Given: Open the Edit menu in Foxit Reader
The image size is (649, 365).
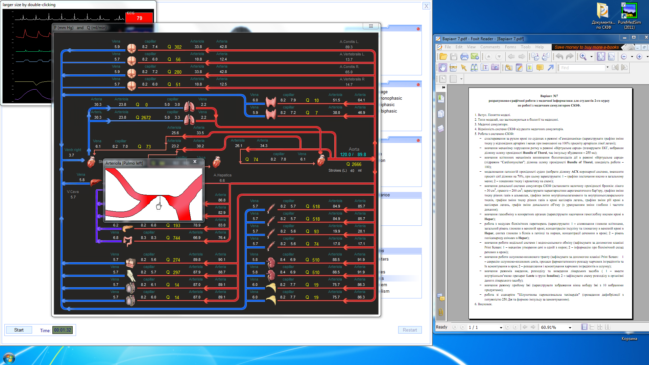Looking at the screenshot, I should [x=459, y=47].
